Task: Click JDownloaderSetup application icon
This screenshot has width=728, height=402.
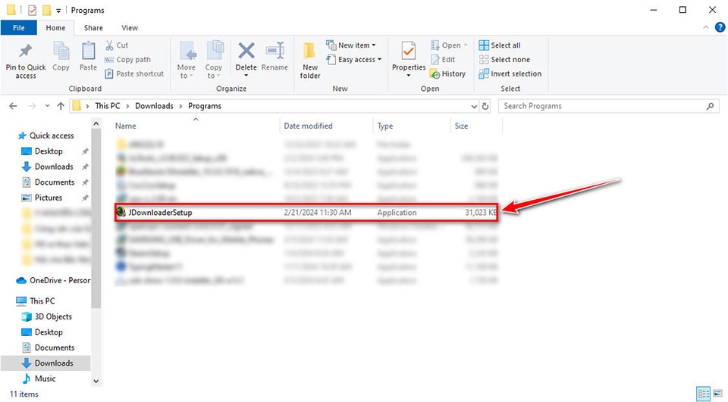Action: coord(121,213)
